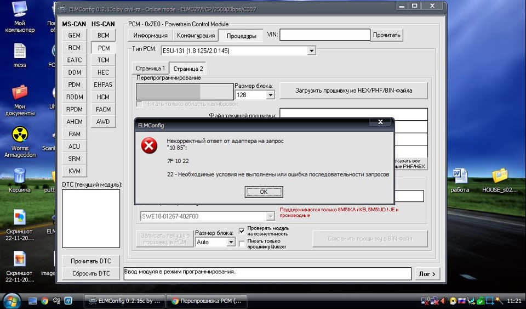Open the Мои документы folder icon
This screenshot has height=309, width=526.
click(x=20, y=100)
